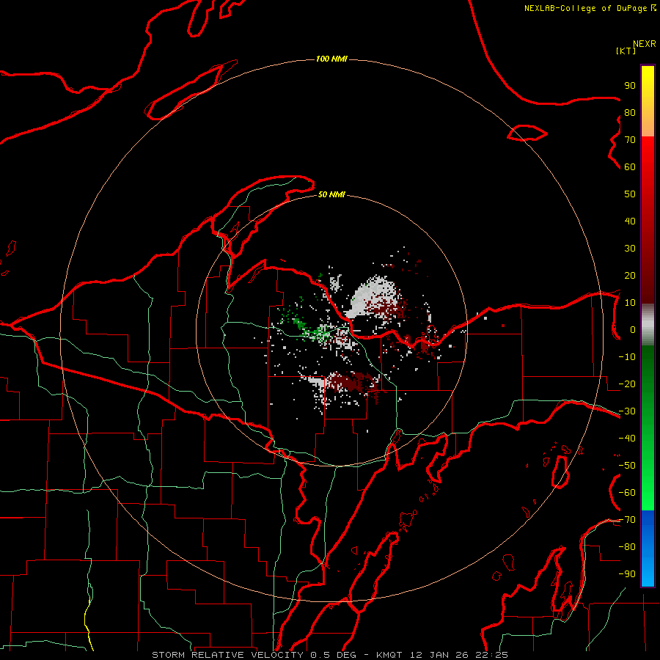Screen dimensions: 660x660
Task: Click the -30 value on the velocity scale
Action: pyautogui.click(x=627, y=411)
